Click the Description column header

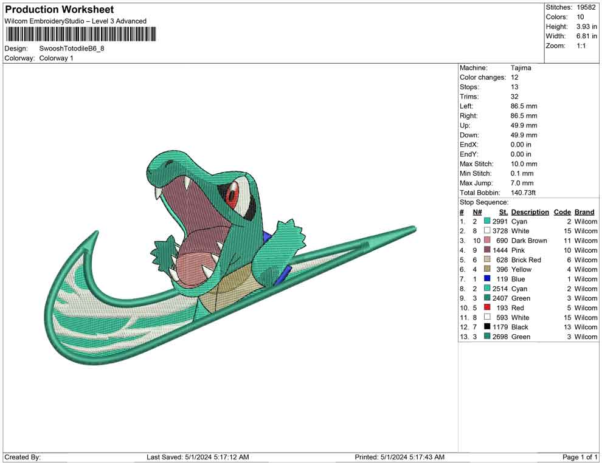[530, 212]
